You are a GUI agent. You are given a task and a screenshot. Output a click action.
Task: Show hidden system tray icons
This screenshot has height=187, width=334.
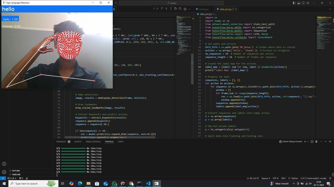pos(294,184)
